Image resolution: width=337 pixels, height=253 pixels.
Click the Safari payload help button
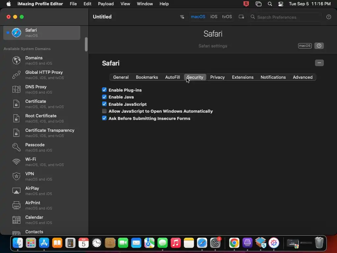pyautogui.click(x=319, y=45)
